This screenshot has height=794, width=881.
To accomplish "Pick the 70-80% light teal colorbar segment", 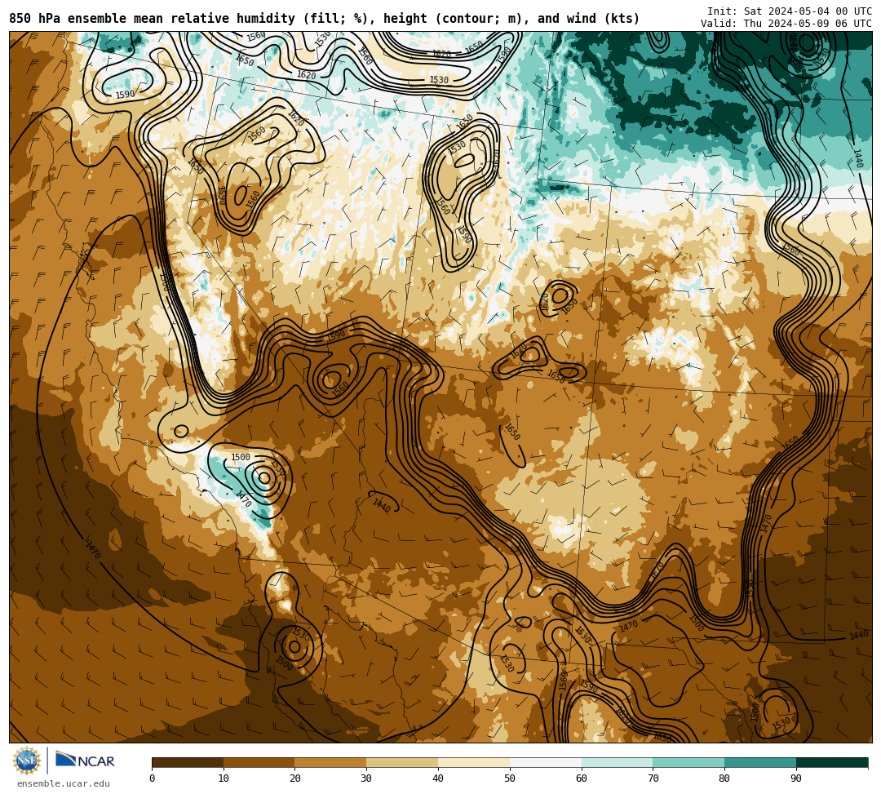I will pos(688,762).
